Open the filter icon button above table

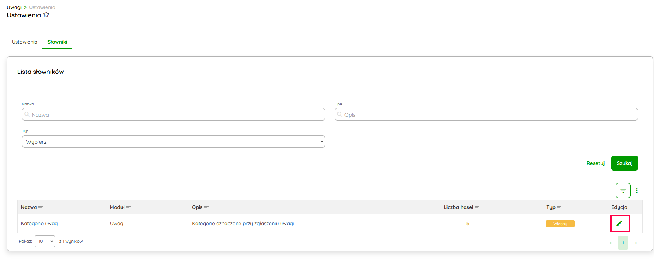pyautogui.click(x=623, y=191)
